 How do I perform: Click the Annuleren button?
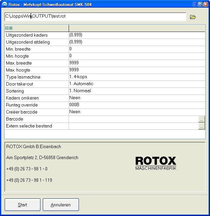[61, 205]
